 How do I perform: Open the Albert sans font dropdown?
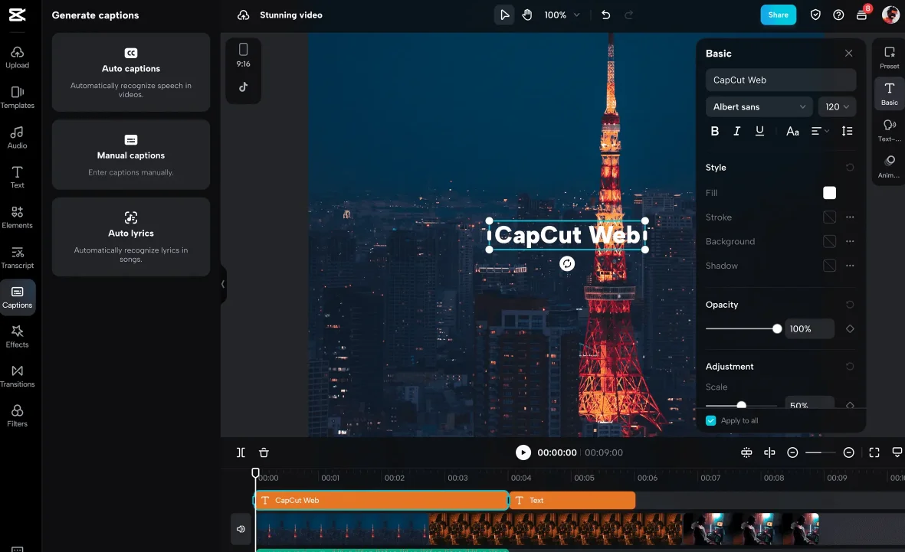point(759,106)
